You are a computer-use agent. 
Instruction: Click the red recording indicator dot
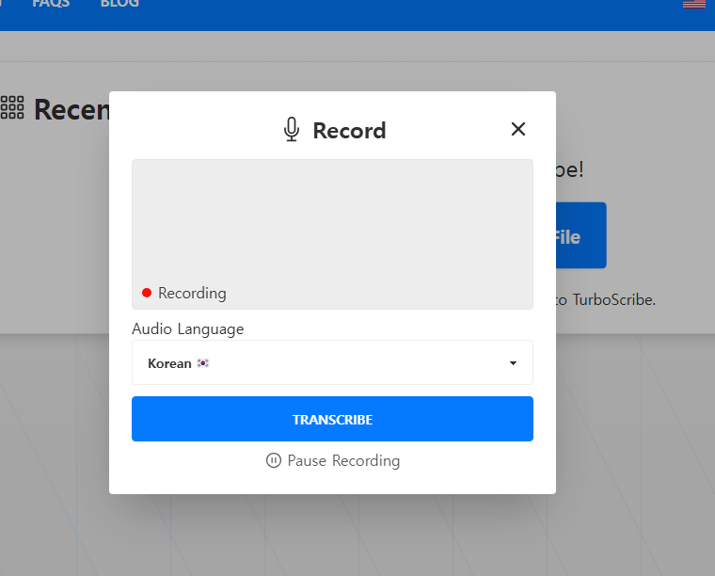[147, 293]
